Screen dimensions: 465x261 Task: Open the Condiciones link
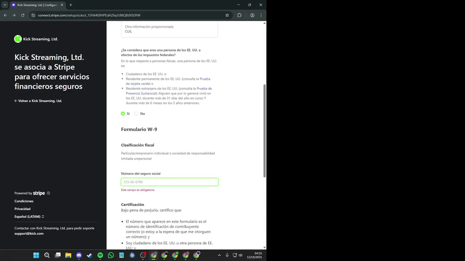[24, 201]
